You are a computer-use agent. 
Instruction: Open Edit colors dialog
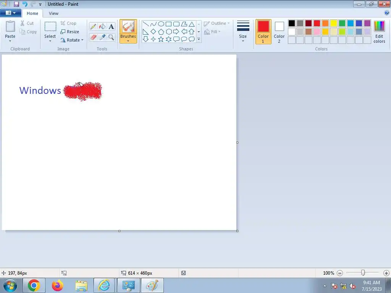tap(379, 32)
